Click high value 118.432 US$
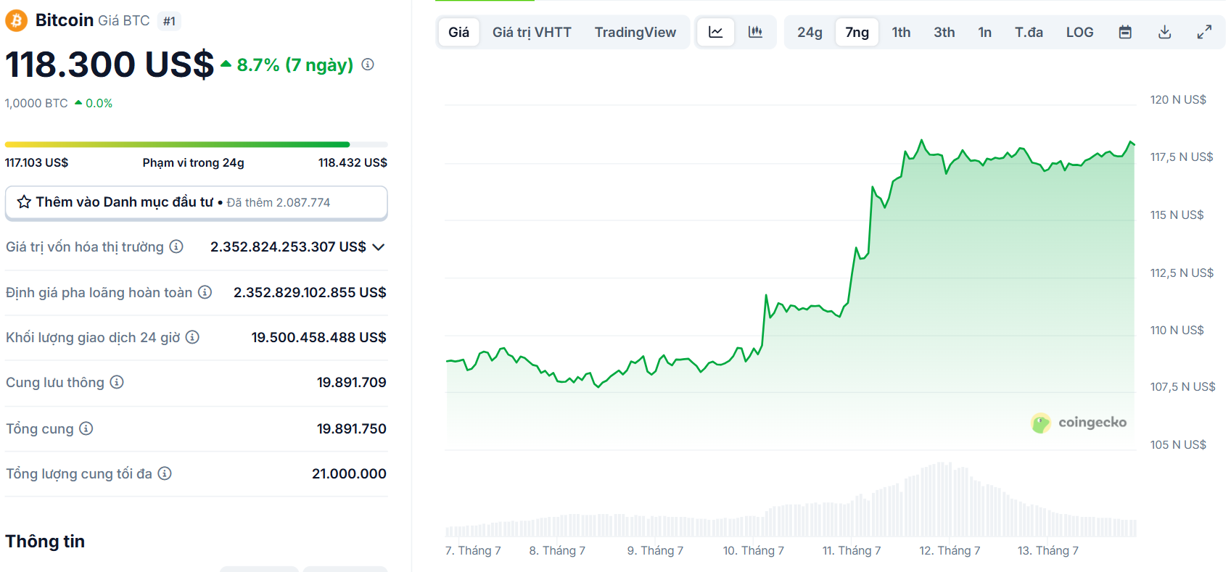1231x572 pixels. pyautogui.click(x=353, y=162)
